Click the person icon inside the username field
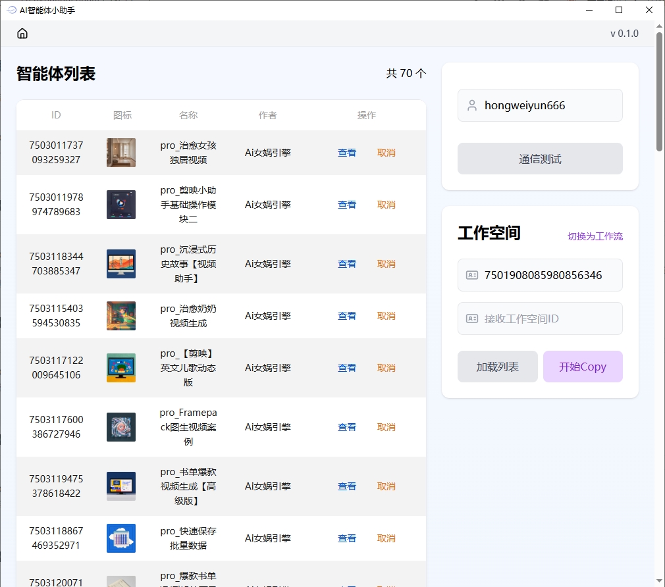 [471, 105]
